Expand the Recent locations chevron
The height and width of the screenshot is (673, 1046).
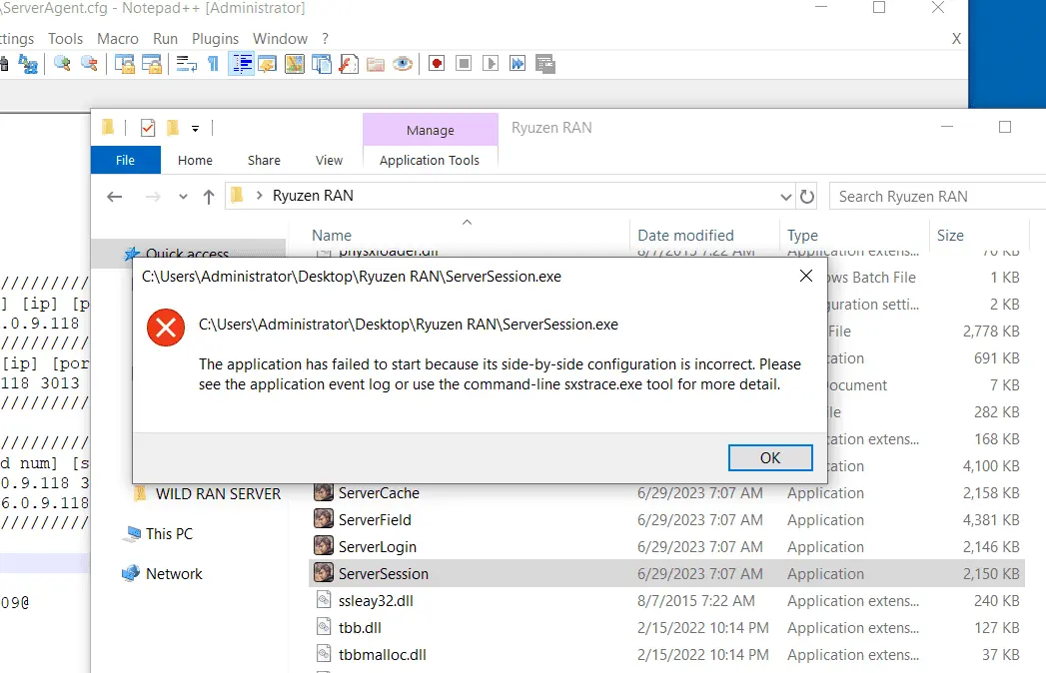(183, 196)
